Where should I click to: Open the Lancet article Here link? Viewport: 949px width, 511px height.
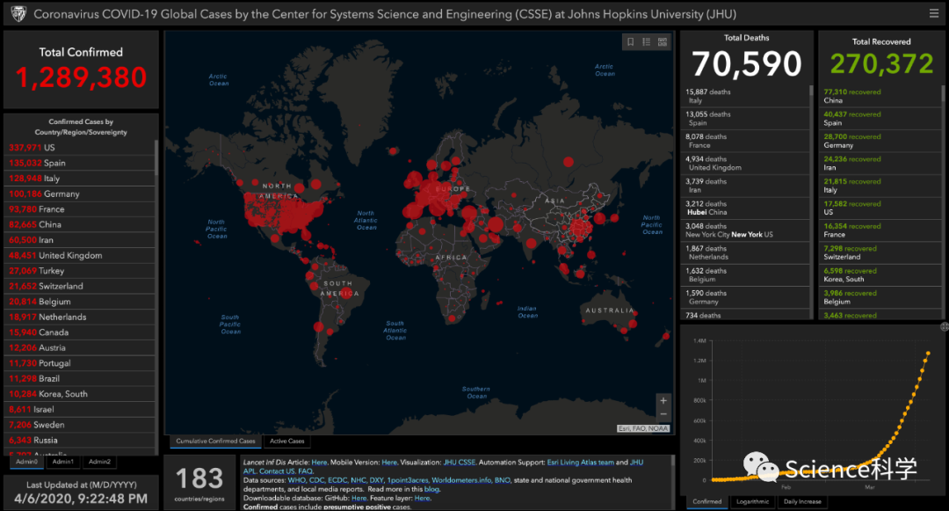[x=319, y=462]
